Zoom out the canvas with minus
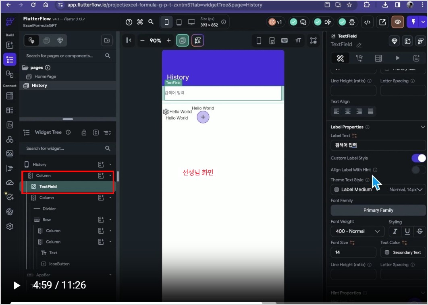 [142, 41]
